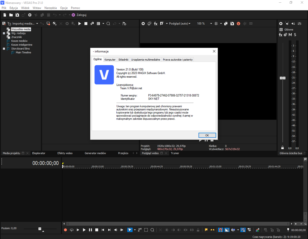Open Prawa autorskie i patenty tab
The image size is (308, 239).
click(x=178, y=60)
